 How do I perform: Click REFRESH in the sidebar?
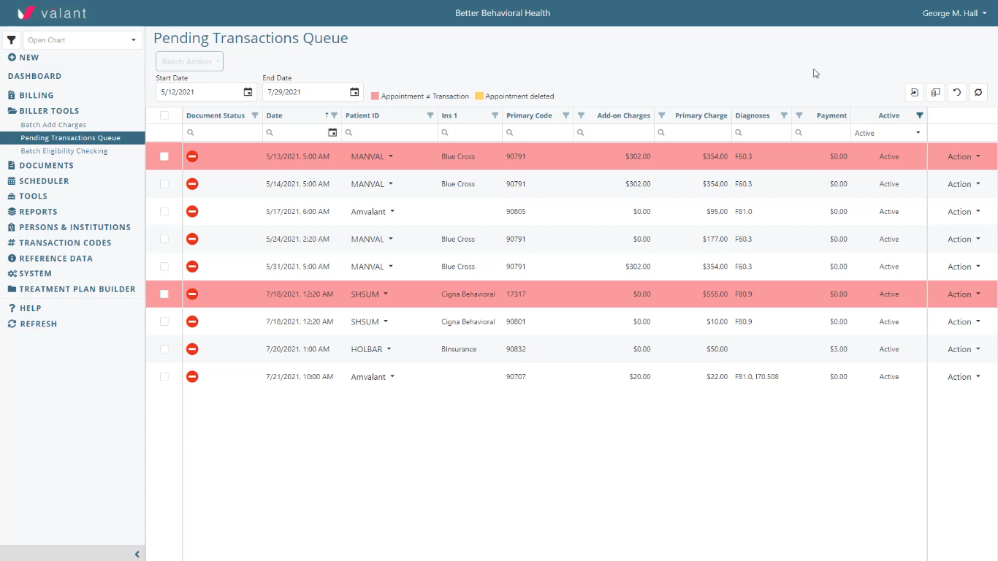32,324
